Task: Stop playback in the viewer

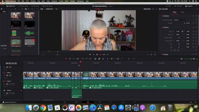Action: click(97, 54)
